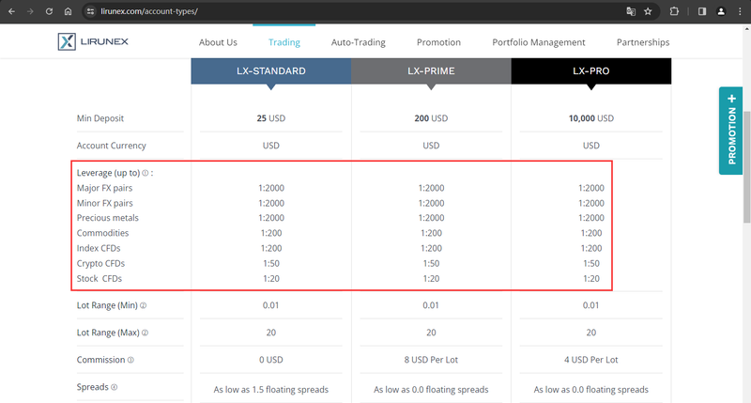Click the translate page icon

(631, 11)
